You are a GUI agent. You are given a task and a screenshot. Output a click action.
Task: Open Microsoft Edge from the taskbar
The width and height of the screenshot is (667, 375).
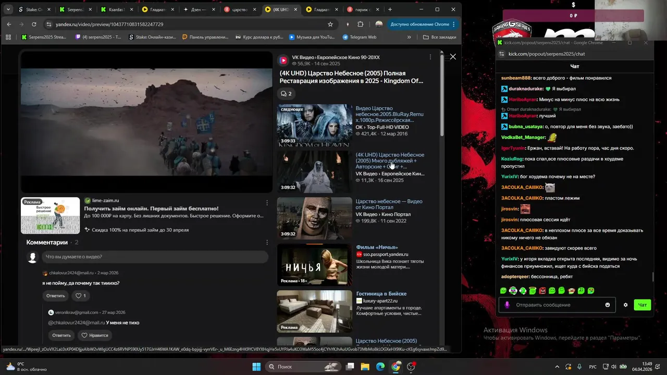(380, 367)
